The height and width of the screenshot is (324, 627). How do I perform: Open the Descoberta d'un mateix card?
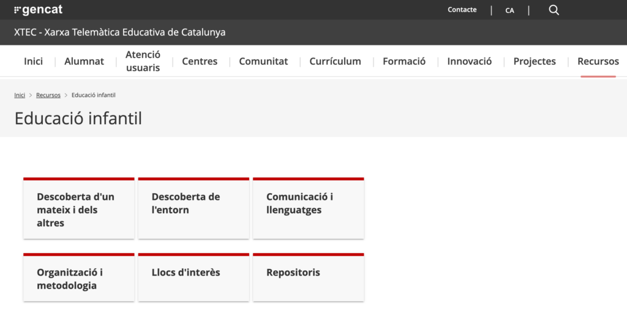click(78, 209)
